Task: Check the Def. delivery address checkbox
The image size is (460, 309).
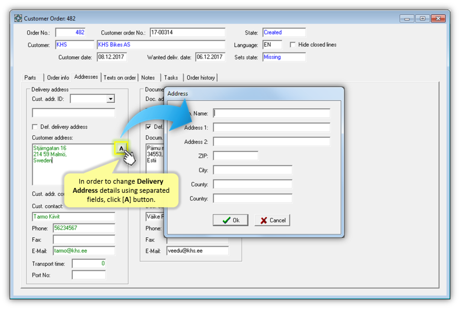Action: pyautogui.click(x=35, y=127)
